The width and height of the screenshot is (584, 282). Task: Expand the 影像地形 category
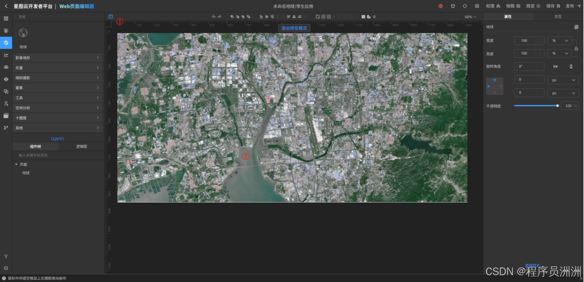click(58, 58)
